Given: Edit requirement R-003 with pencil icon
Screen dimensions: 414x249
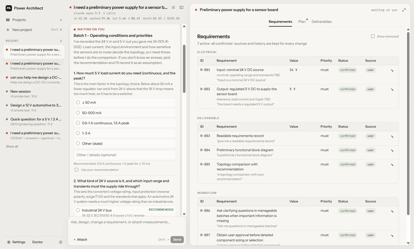Looking at the screenshot, I should [392, 136].
